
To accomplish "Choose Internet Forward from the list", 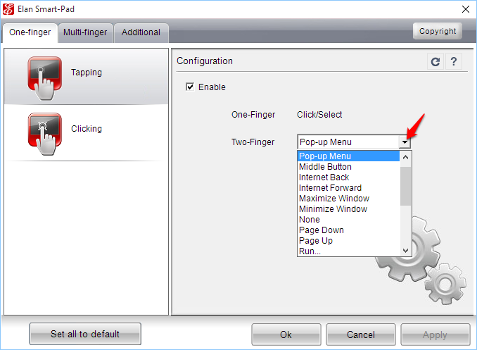I will pos(348,187).
